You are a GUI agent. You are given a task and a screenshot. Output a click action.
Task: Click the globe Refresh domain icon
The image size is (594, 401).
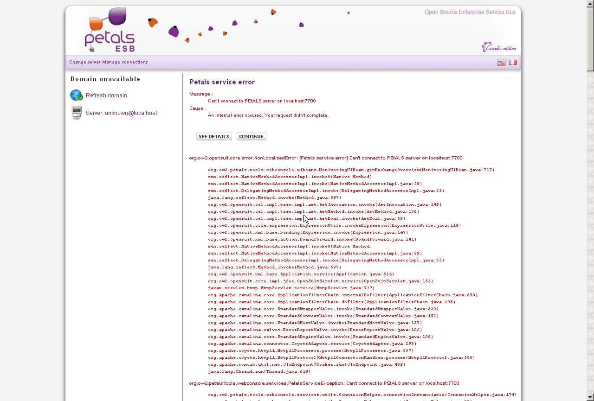tap(76, 95)
